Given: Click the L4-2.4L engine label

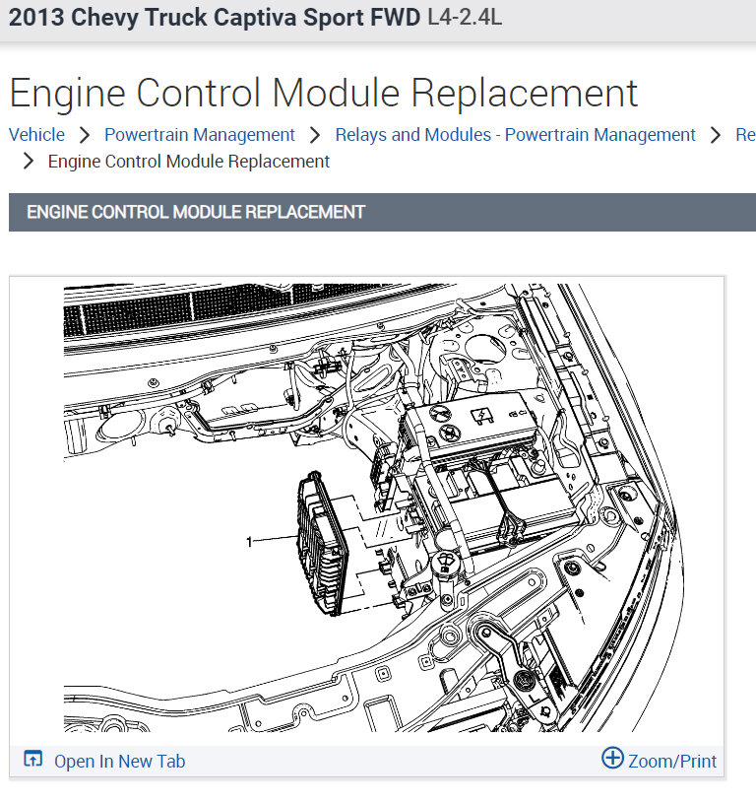Looking at the screenshot, I should (465, 18).
